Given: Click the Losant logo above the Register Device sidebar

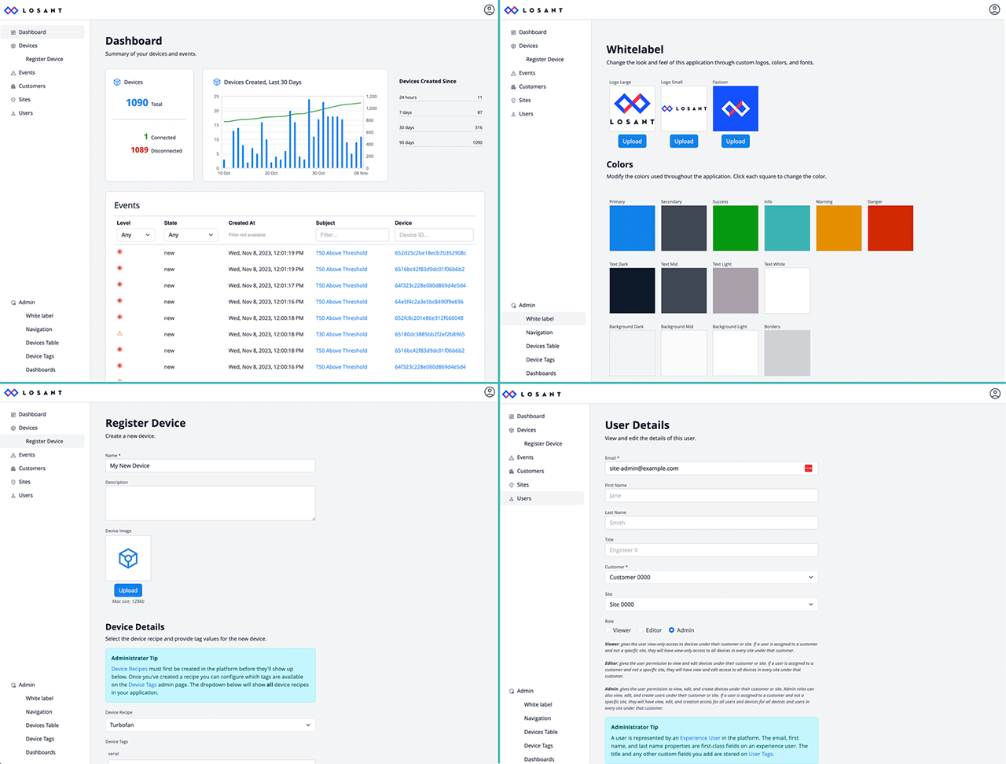Looking at the screenshot, I should [x=33, y=392].
